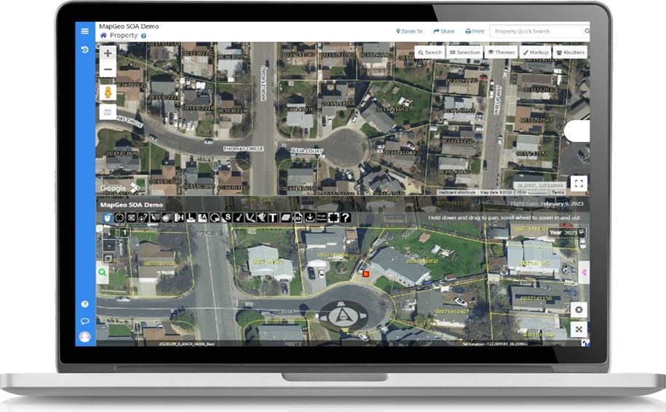Open the Year 2023 dropdown
This screenshot has height=412, width=666.
tap(566, 232)
